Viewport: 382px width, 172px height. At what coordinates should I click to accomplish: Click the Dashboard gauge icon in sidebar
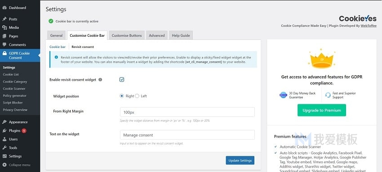[x=4, y=8]
